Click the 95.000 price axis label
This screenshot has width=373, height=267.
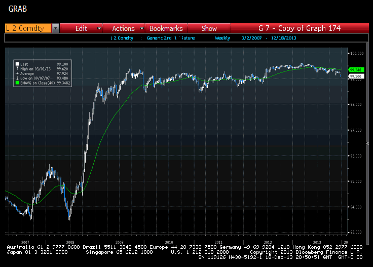click(356, 181)
